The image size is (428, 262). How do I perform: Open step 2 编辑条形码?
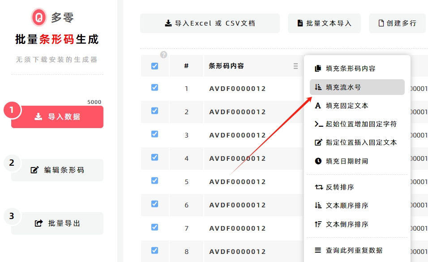coord(57,170)
